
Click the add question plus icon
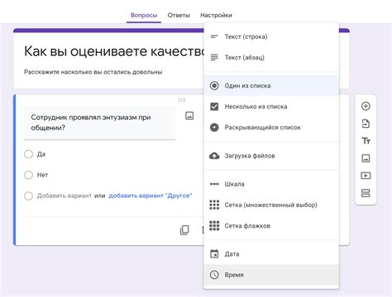(x=366, y=106)
